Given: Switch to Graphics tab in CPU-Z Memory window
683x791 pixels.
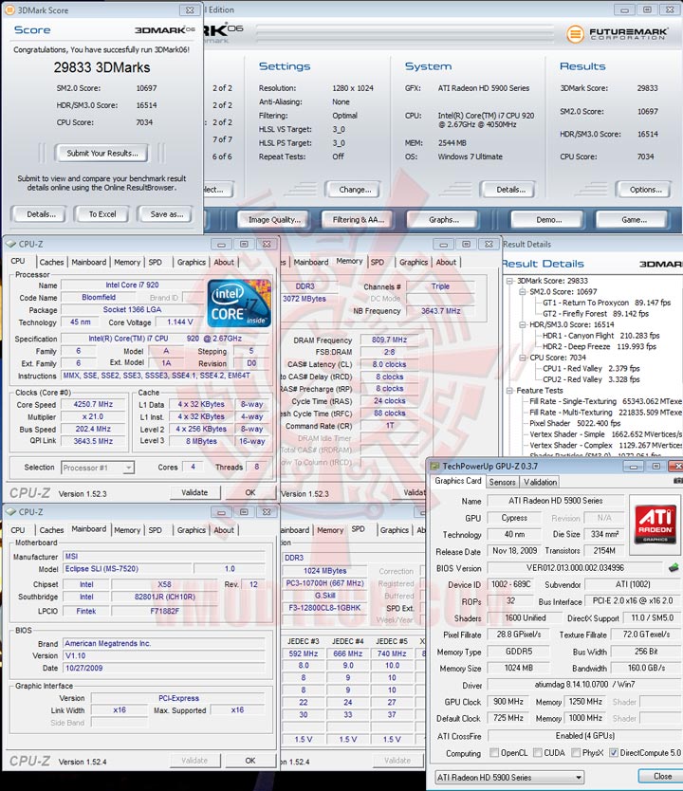Looking at the screenshot, I should click(x=414, y=263).
